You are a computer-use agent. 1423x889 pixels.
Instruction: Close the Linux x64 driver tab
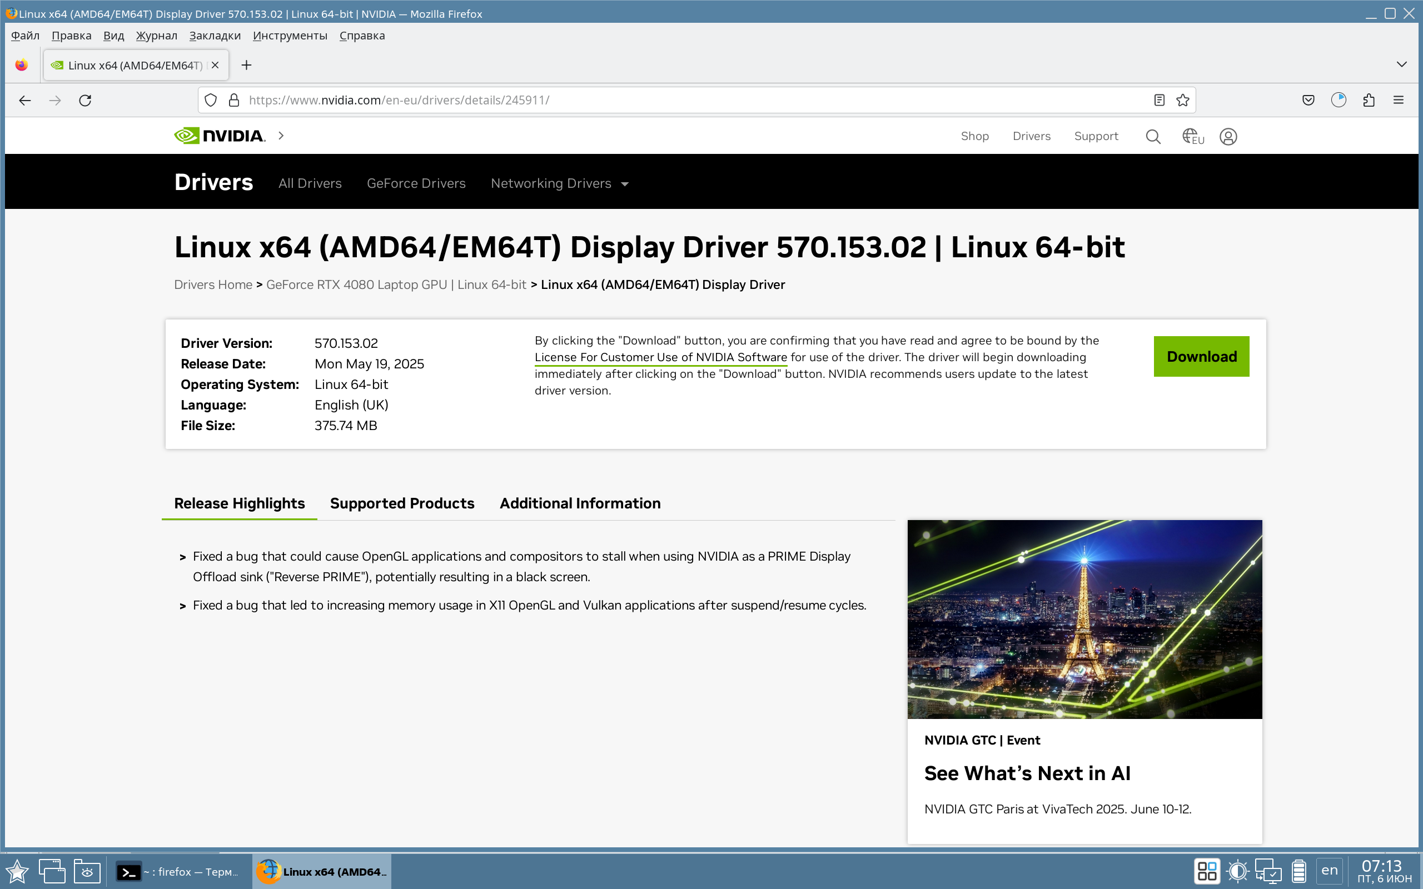(215, 64)
